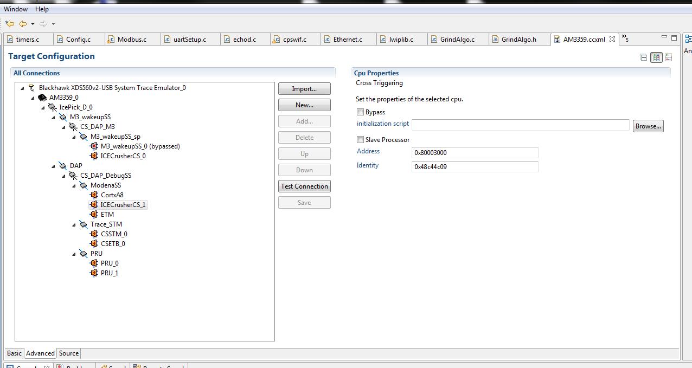Viewport: 692px width, 368px height.
Task: Click the Address field showing 0x80003000
Action: [475, 153]
